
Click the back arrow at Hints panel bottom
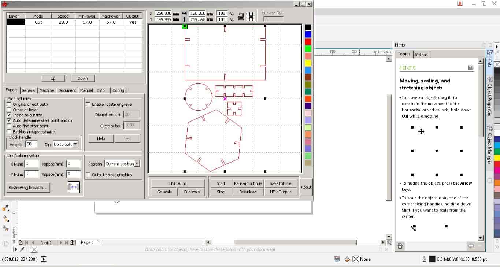[x=471, y=246]
